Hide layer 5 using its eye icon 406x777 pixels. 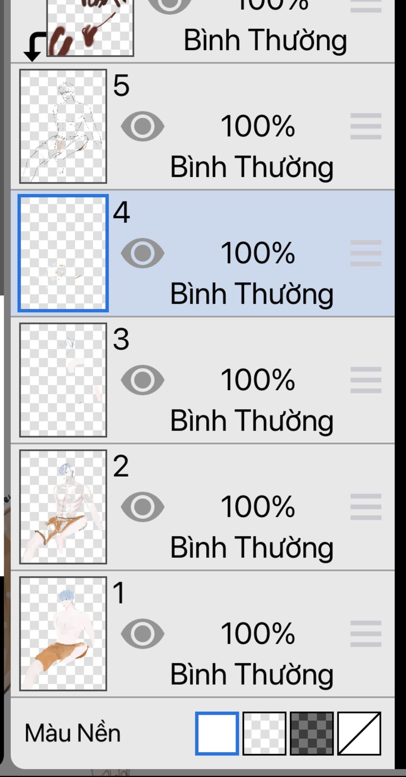pos(142,126)
